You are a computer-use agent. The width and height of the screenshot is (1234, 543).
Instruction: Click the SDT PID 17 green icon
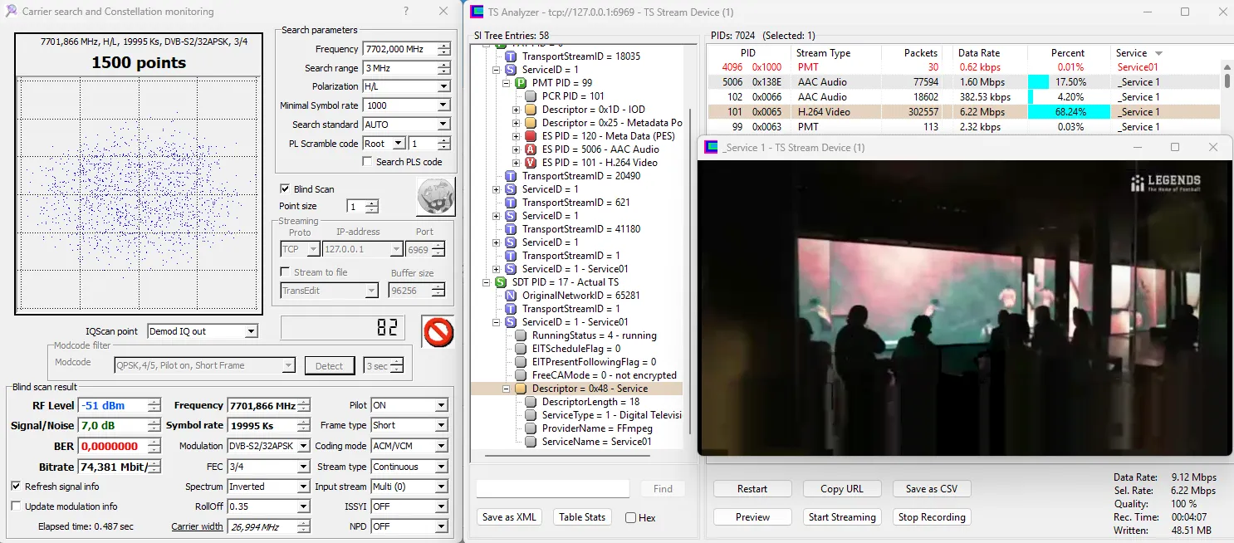(x=501, y=282)
